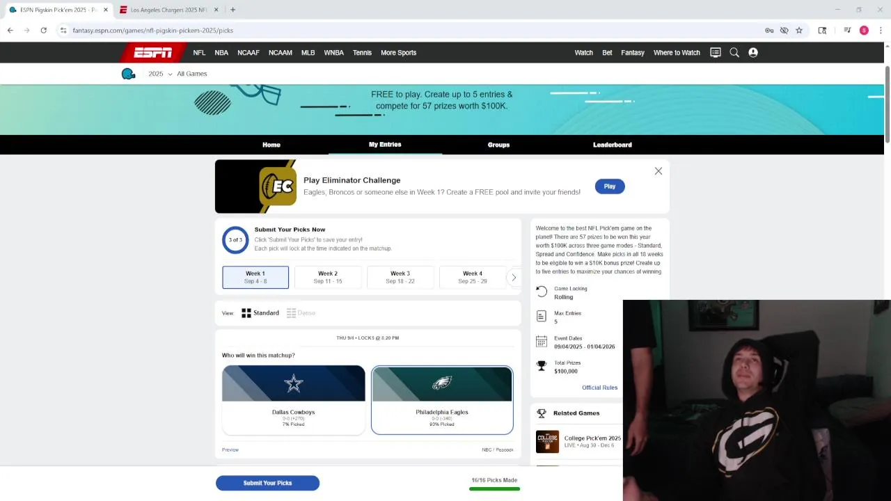Open the NBA menu item
891x501 pixels.
click(x=221, y=52)
